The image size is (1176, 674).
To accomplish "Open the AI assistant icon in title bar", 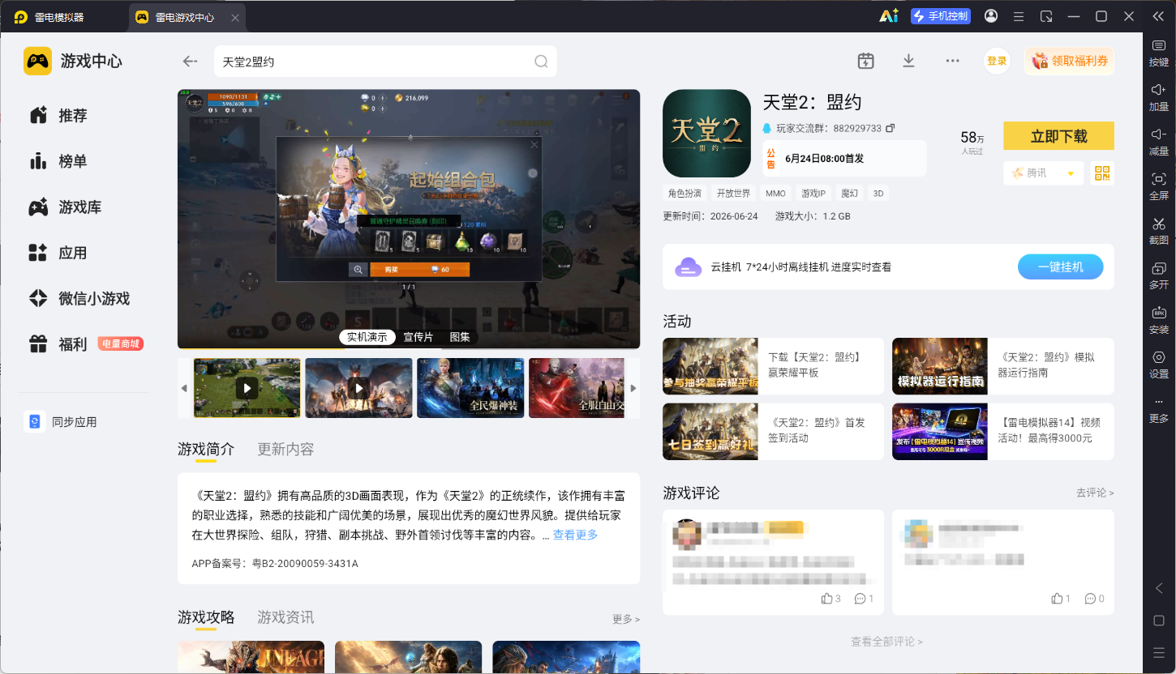I will (x=888, y=16).
